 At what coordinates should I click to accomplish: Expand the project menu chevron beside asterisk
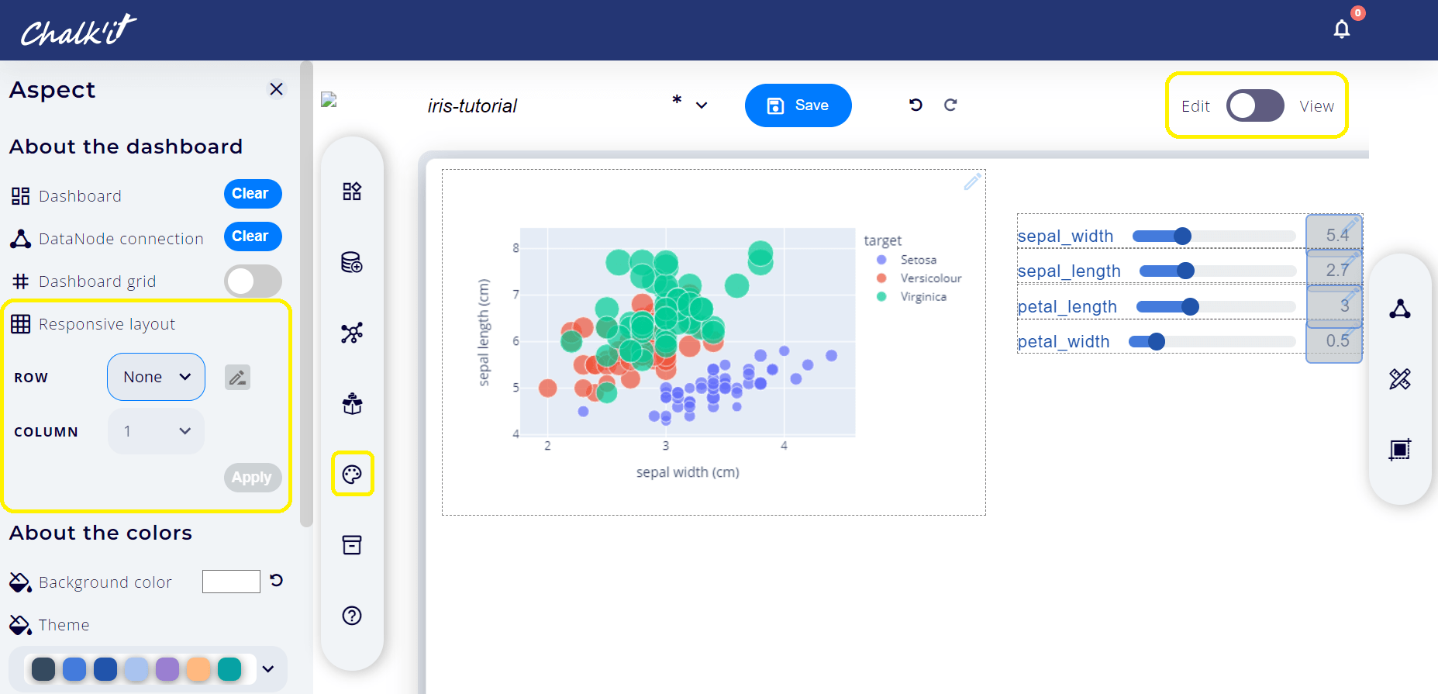point(702,105)
